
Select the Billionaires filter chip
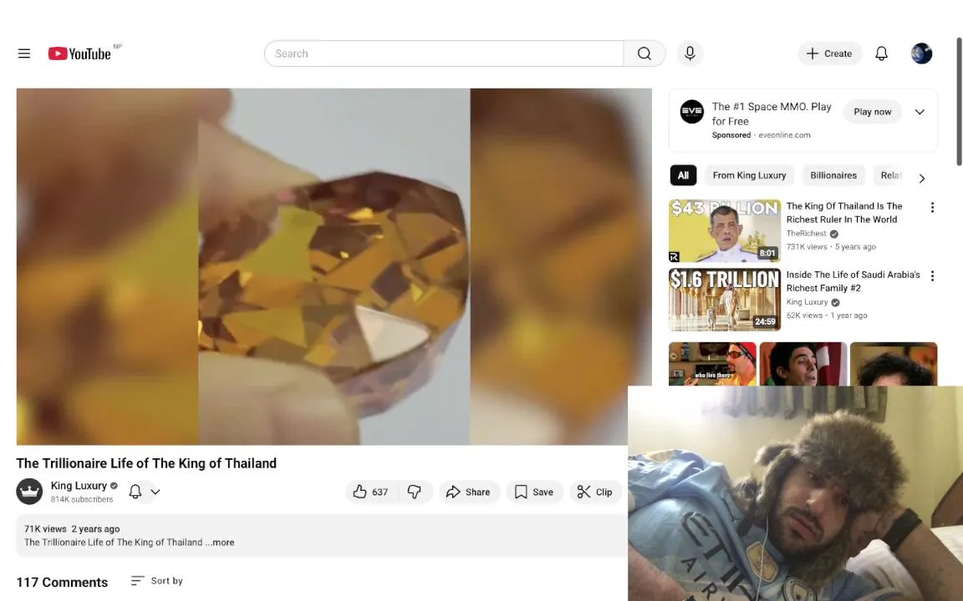point(833,175)
